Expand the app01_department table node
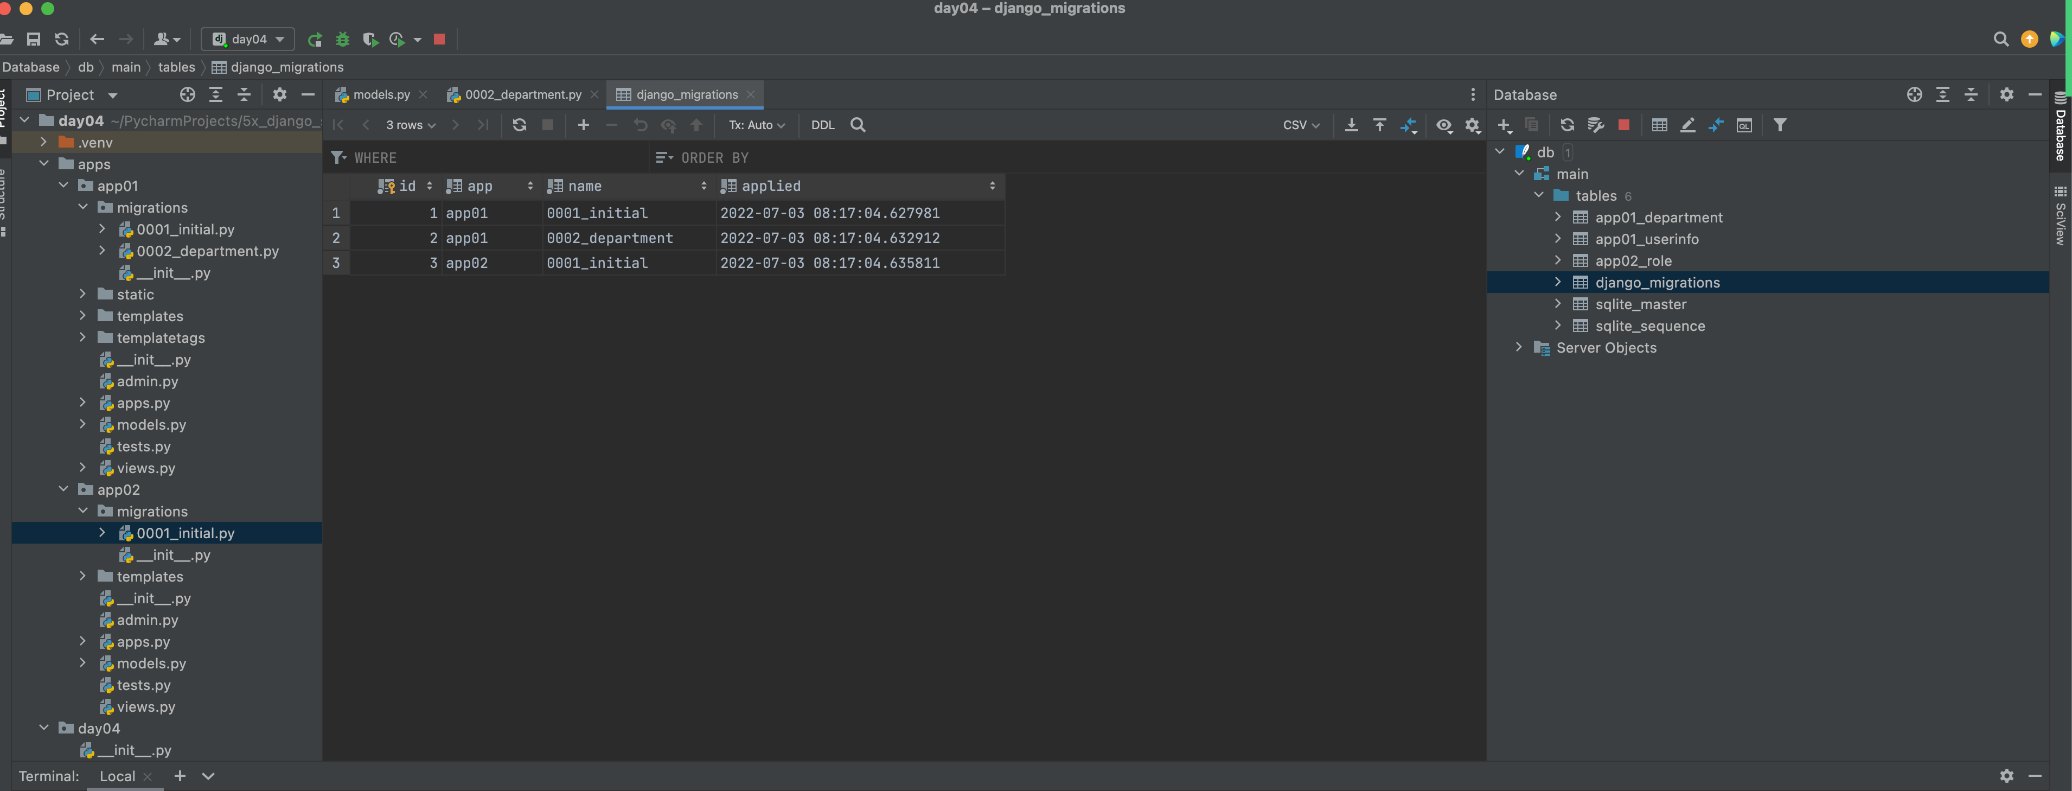Viewport: 2072px width, 791px height. tap(1557, 217)
